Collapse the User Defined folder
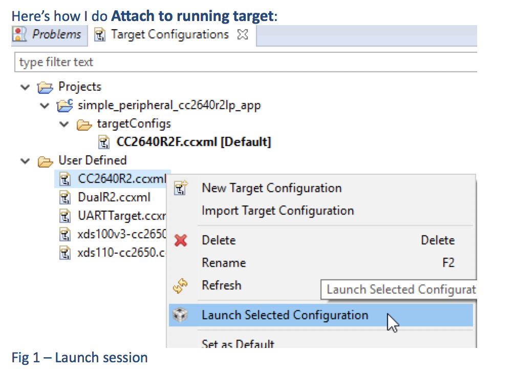 pos(24,161)
